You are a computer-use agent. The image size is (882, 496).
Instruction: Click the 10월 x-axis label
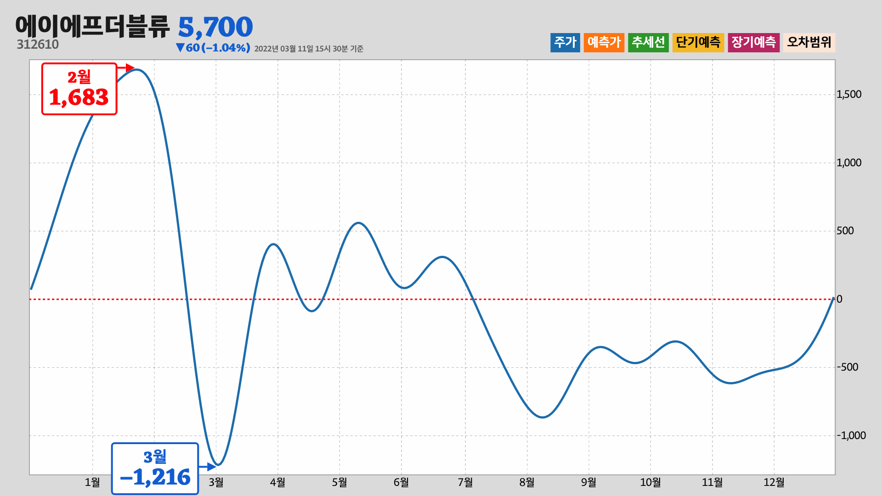click(650, 482)
